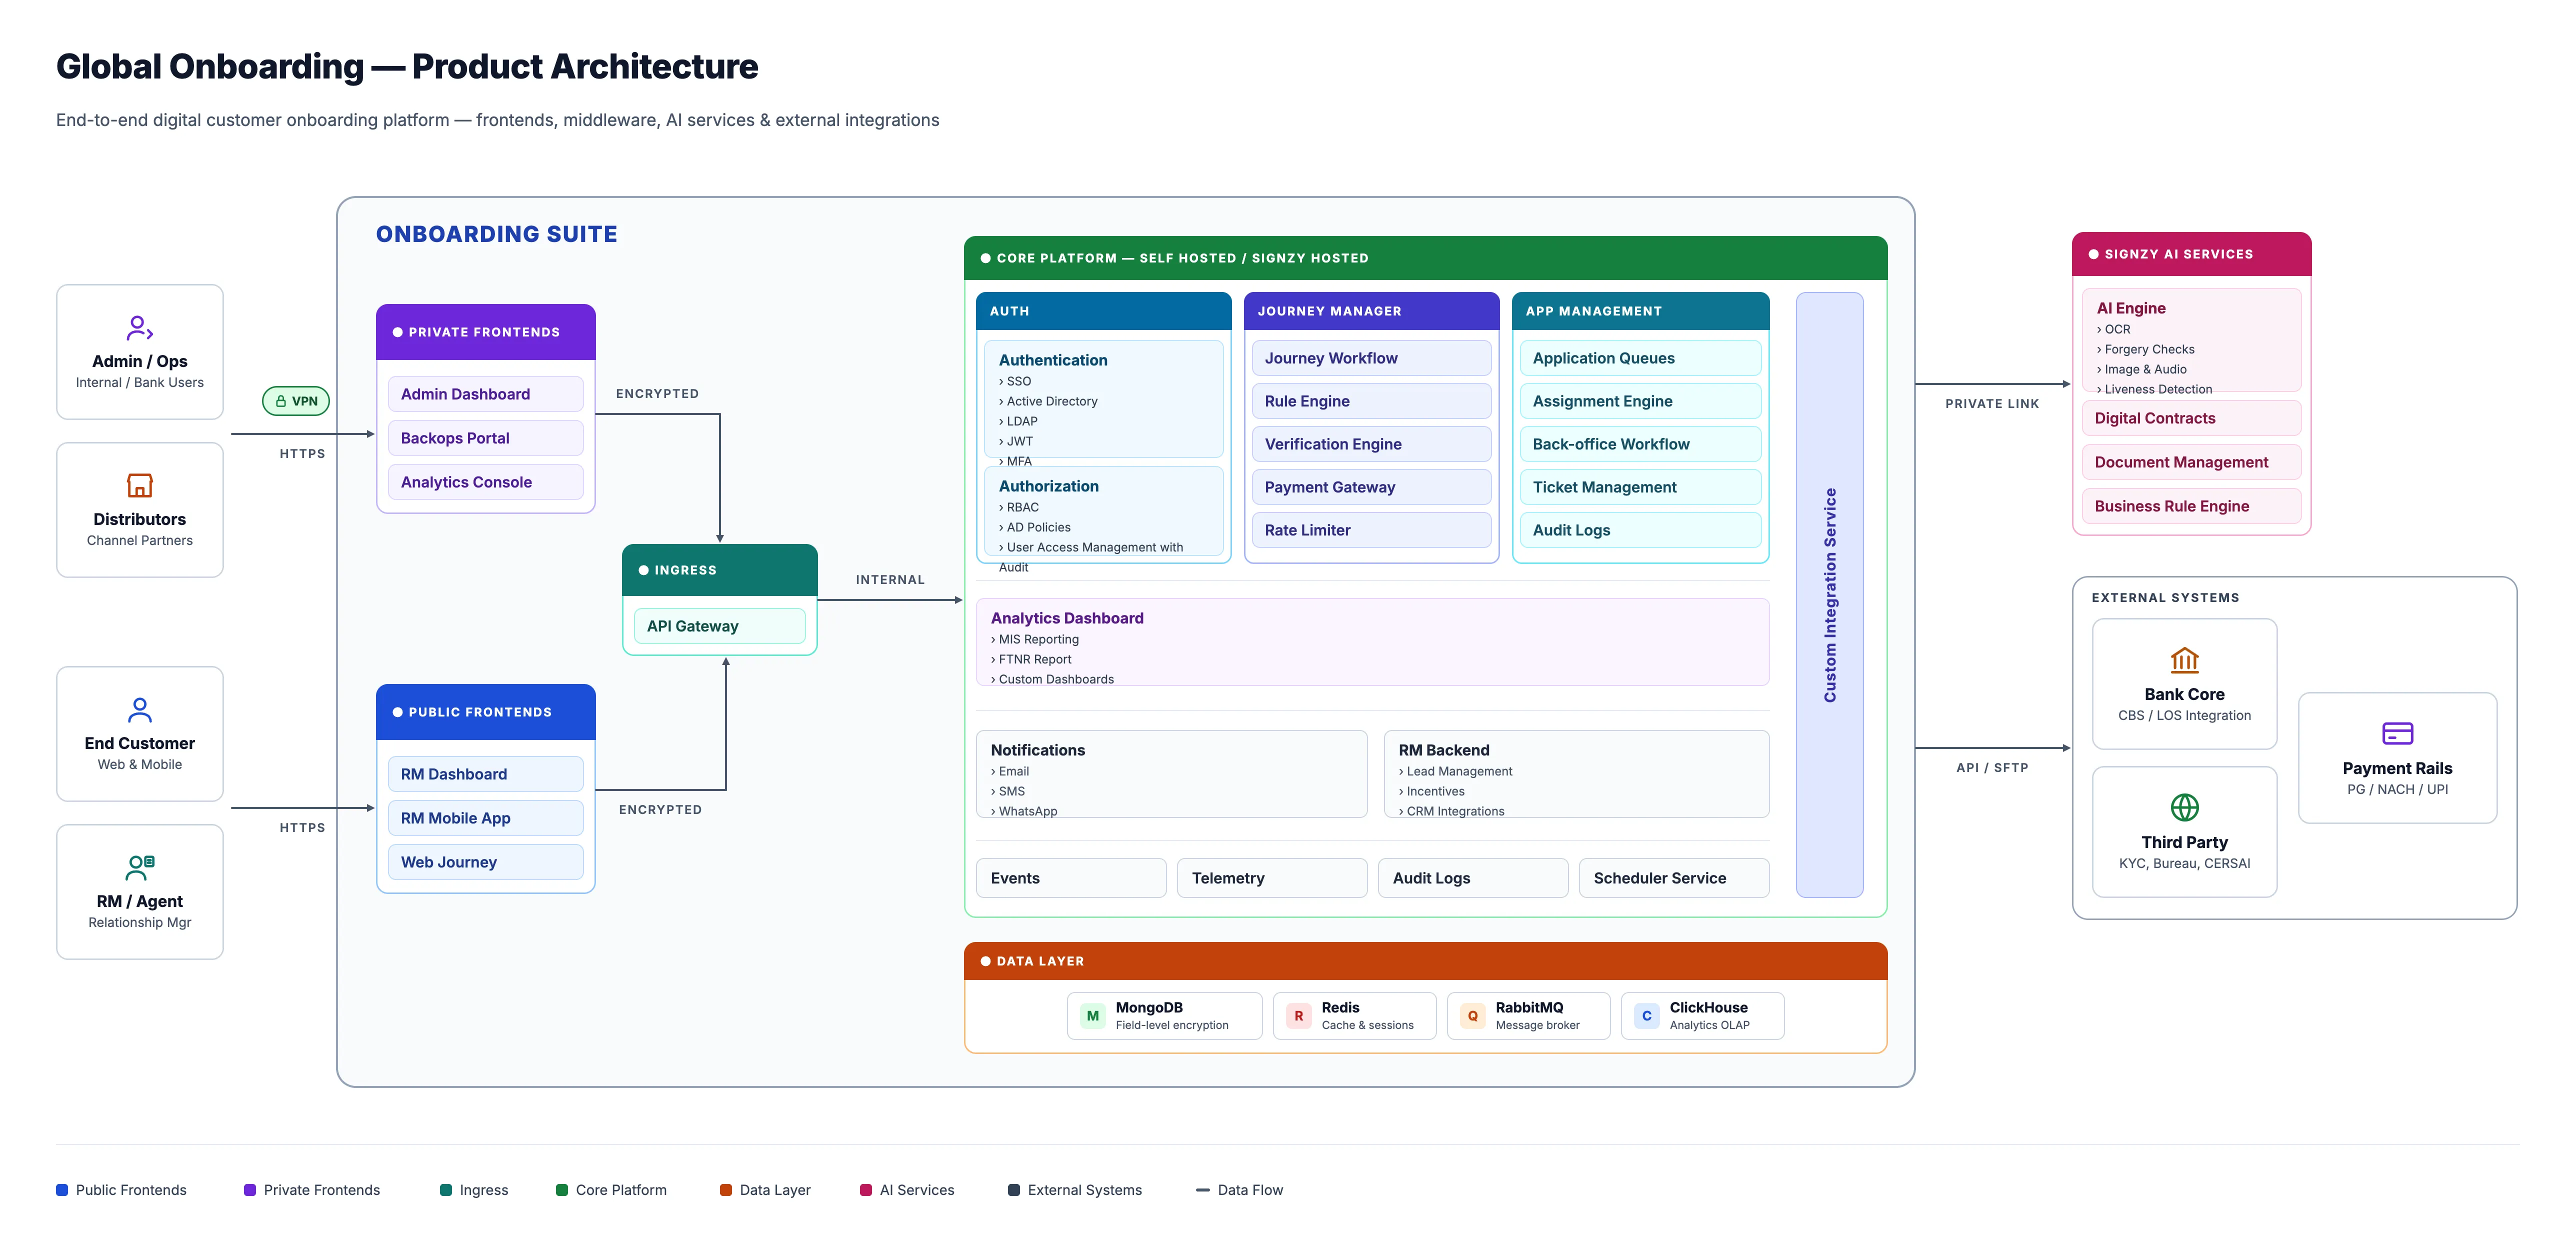Click the Digital Contracts item
2576x1240 pixels.
[2191, 418]
